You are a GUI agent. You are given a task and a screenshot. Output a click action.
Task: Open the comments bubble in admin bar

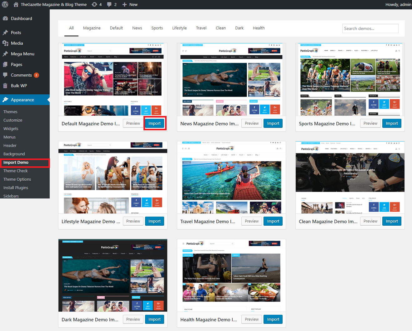pos(109,4)
